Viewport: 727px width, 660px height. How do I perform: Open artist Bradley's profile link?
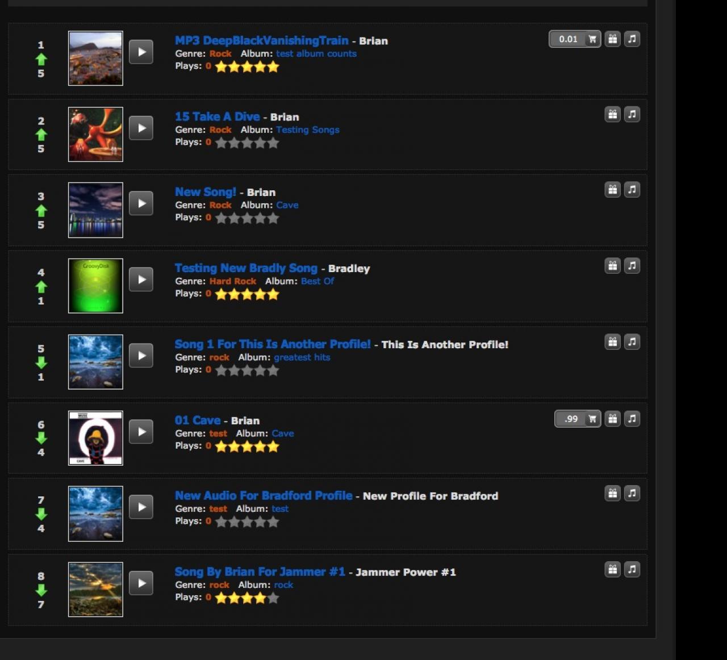tap(349, 269)
